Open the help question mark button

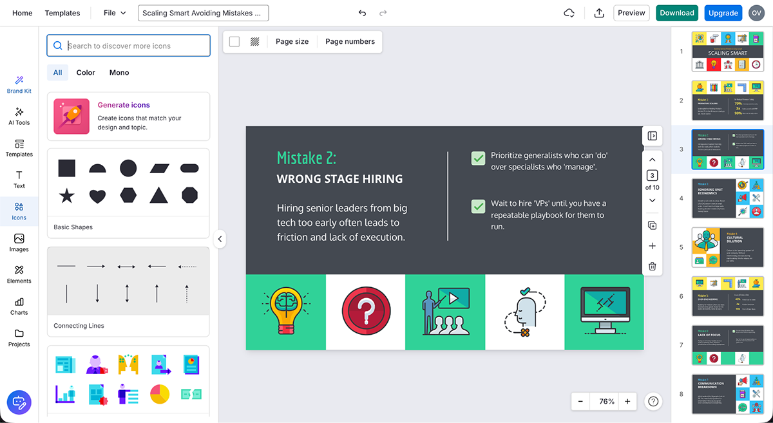tap(653, 401)
